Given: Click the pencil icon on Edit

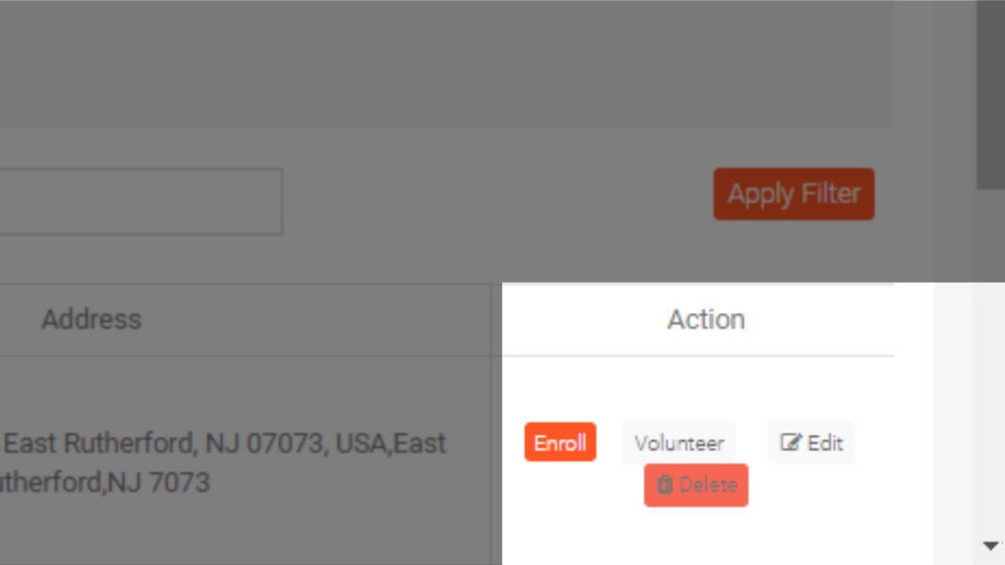Looking at the screenshot, I should 790,443.
